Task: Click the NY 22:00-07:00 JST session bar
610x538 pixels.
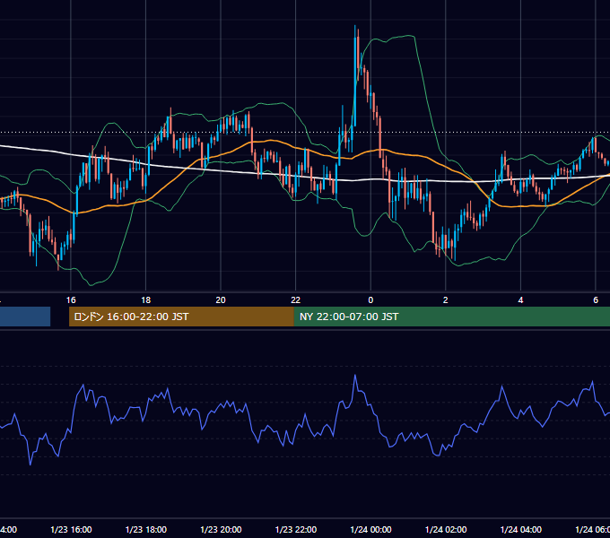Action: click(x=452, y=317)
